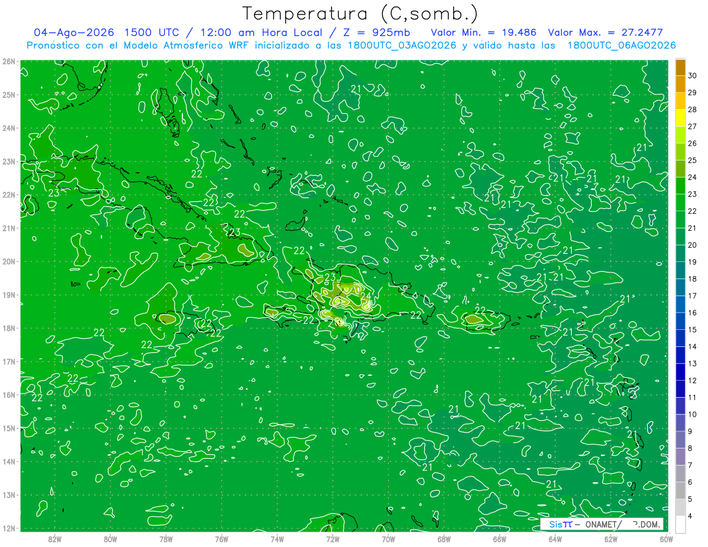The image size is (708, 547).
Task: Click the title "Temperatura (C,somb.)"
Action: click(x=360, y=14)
